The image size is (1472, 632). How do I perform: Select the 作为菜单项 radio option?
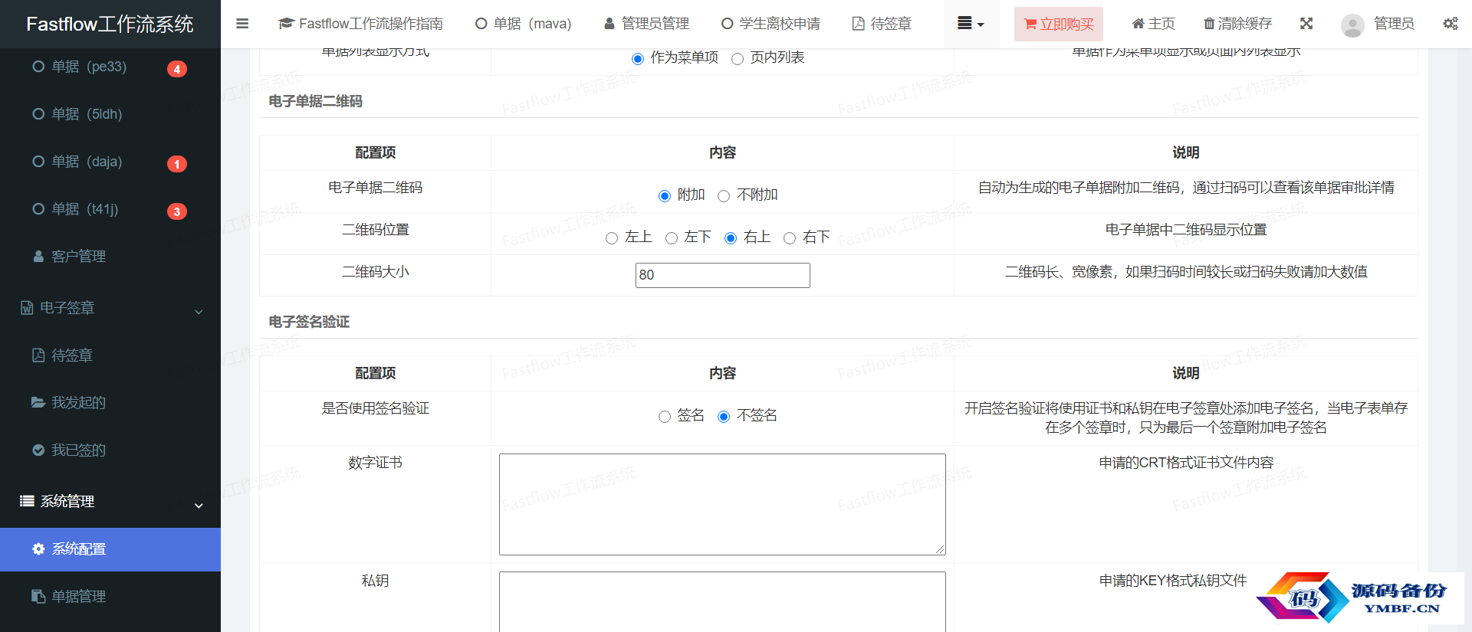point(638,59)
